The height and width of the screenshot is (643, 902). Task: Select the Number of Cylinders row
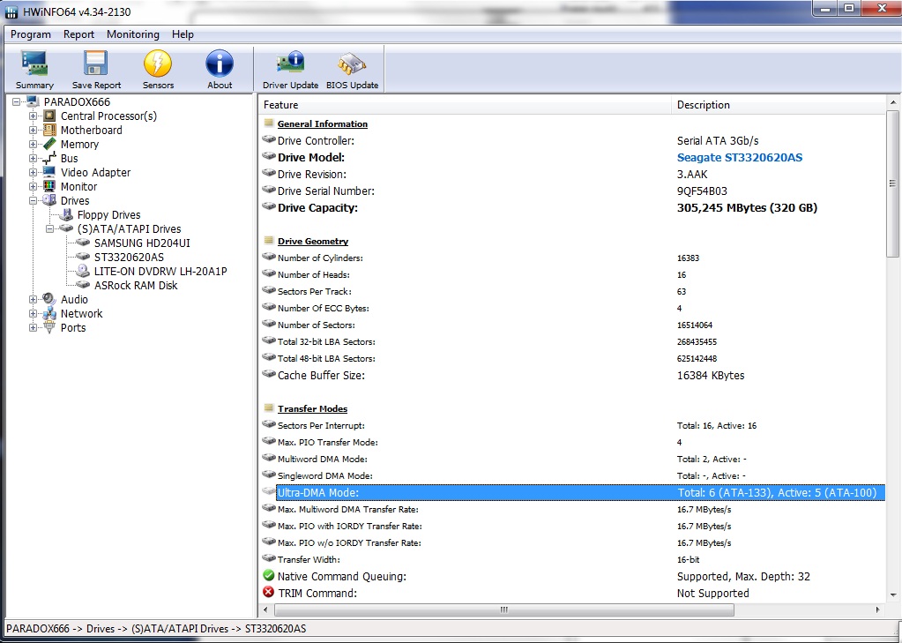pyautogui.click(x=572, y=258)
